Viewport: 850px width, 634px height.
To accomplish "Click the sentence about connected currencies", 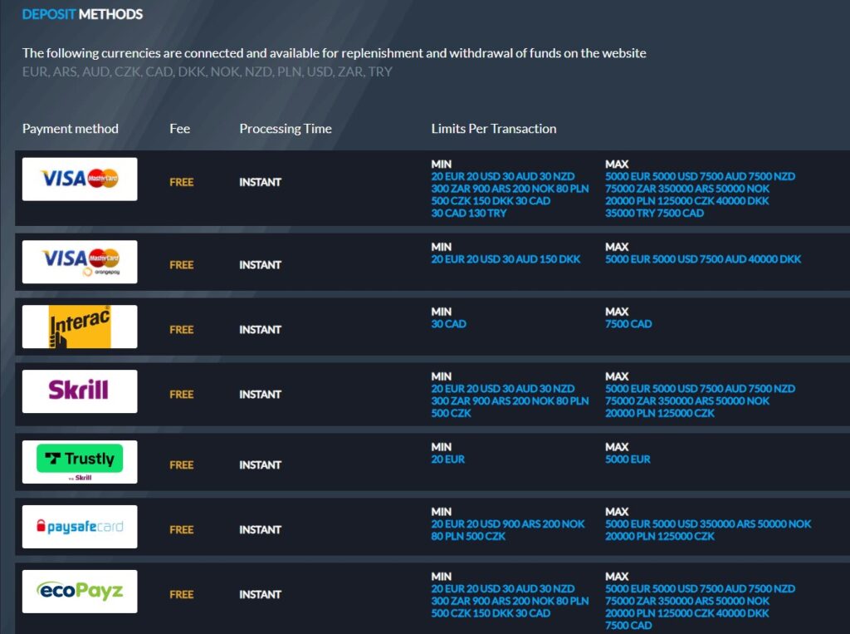I will click(334, 52).
